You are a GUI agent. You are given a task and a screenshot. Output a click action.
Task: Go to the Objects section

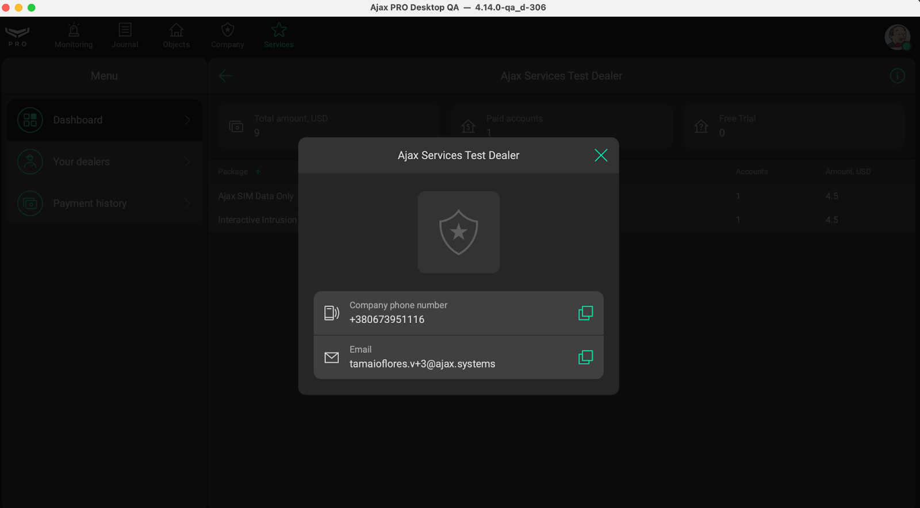176,35
